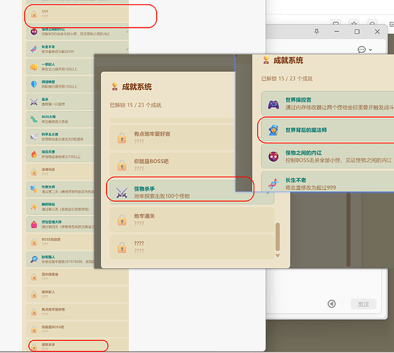Click the center panel vertical scrollbar thumb
Screen dimensions: 394x353
click(277, 237)
